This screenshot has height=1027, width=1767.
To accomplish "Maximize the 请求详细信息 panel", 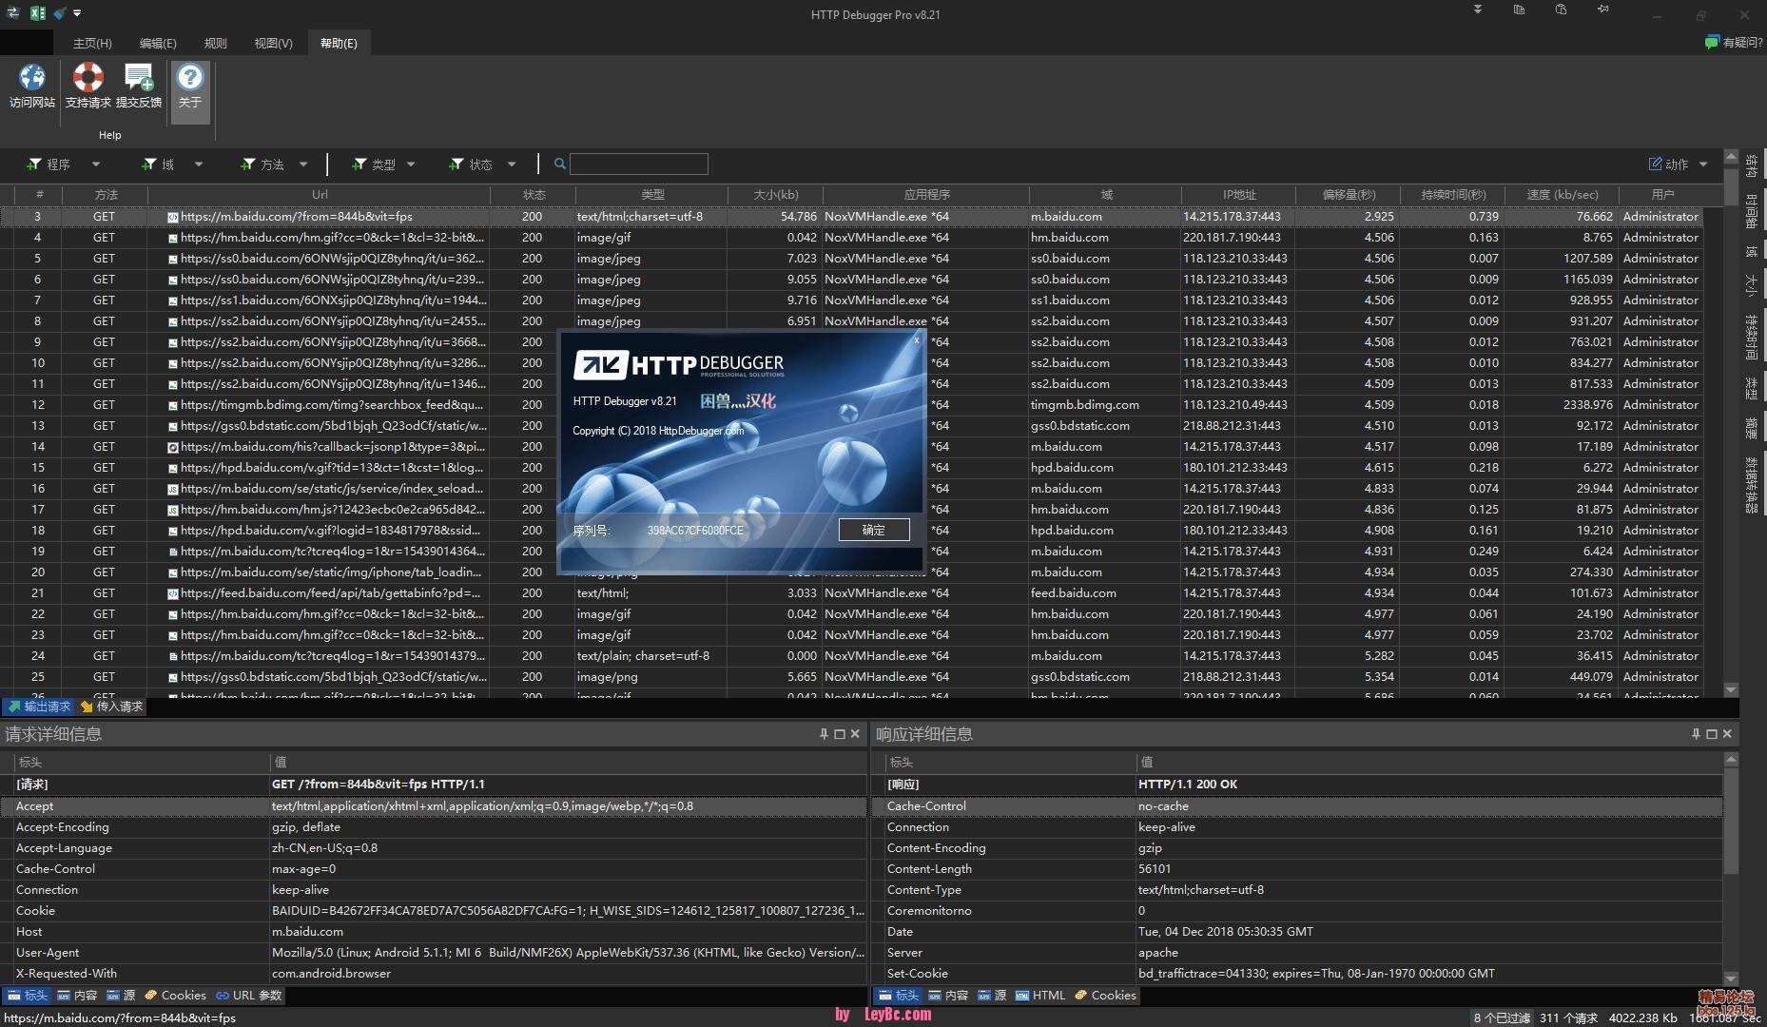I will pos(840,734).
